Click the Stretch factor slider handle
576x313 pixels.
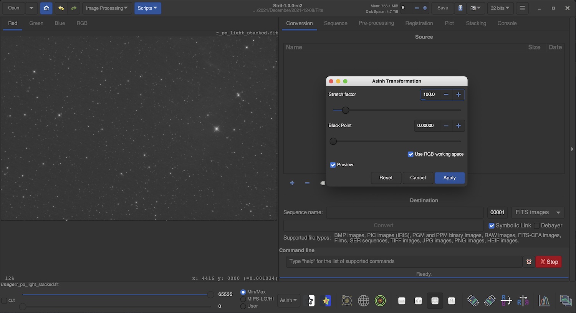[346, 110]
